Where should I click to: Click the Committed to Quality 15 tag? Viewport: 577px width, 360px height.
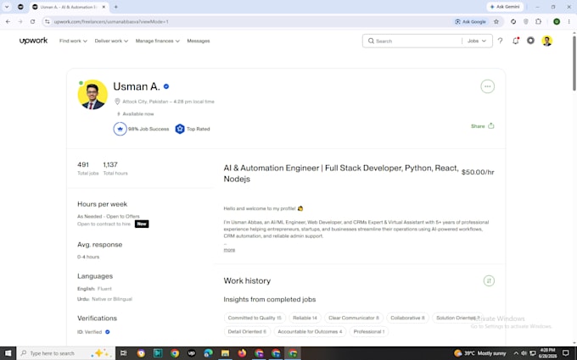click(x=255, y=318)
